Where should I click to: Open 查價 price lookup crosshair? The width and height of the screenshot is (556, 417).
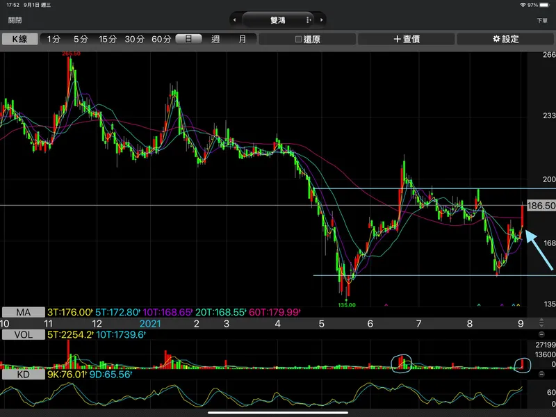[x=407, y=40]
